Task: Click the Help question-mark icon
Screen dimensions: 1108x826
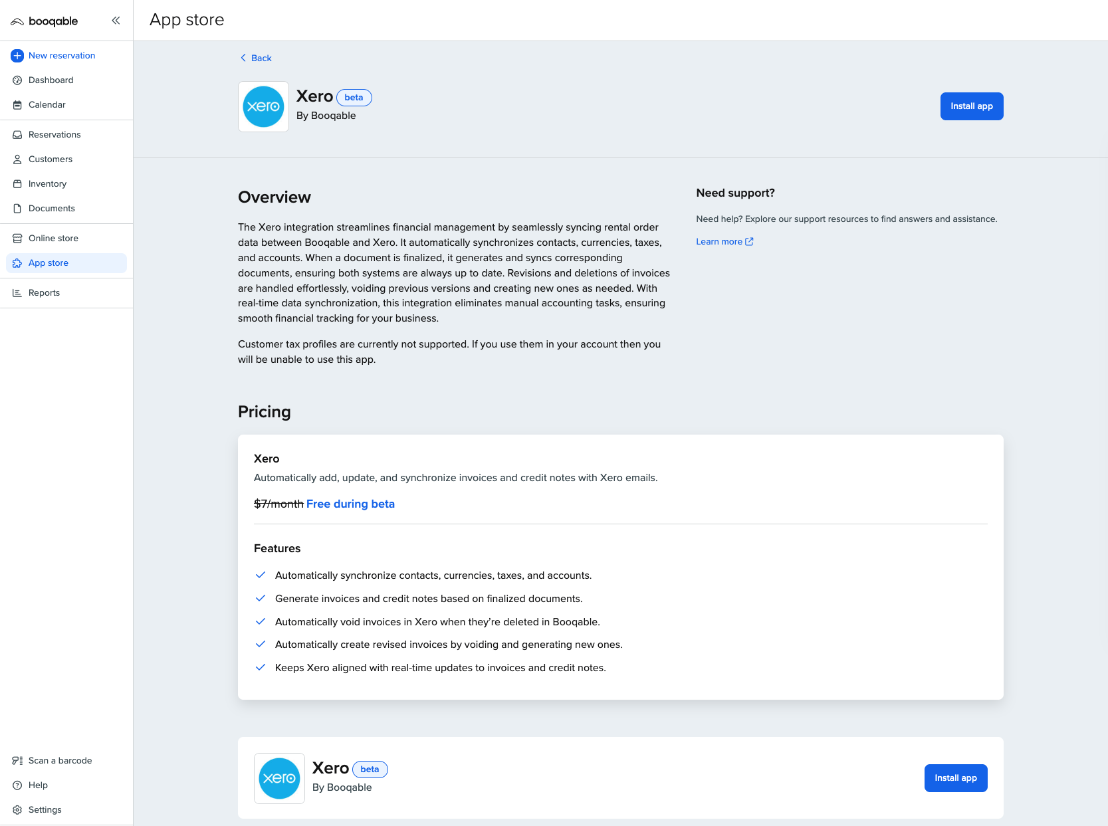Action: pyautogui.click(x=17, y=785)
